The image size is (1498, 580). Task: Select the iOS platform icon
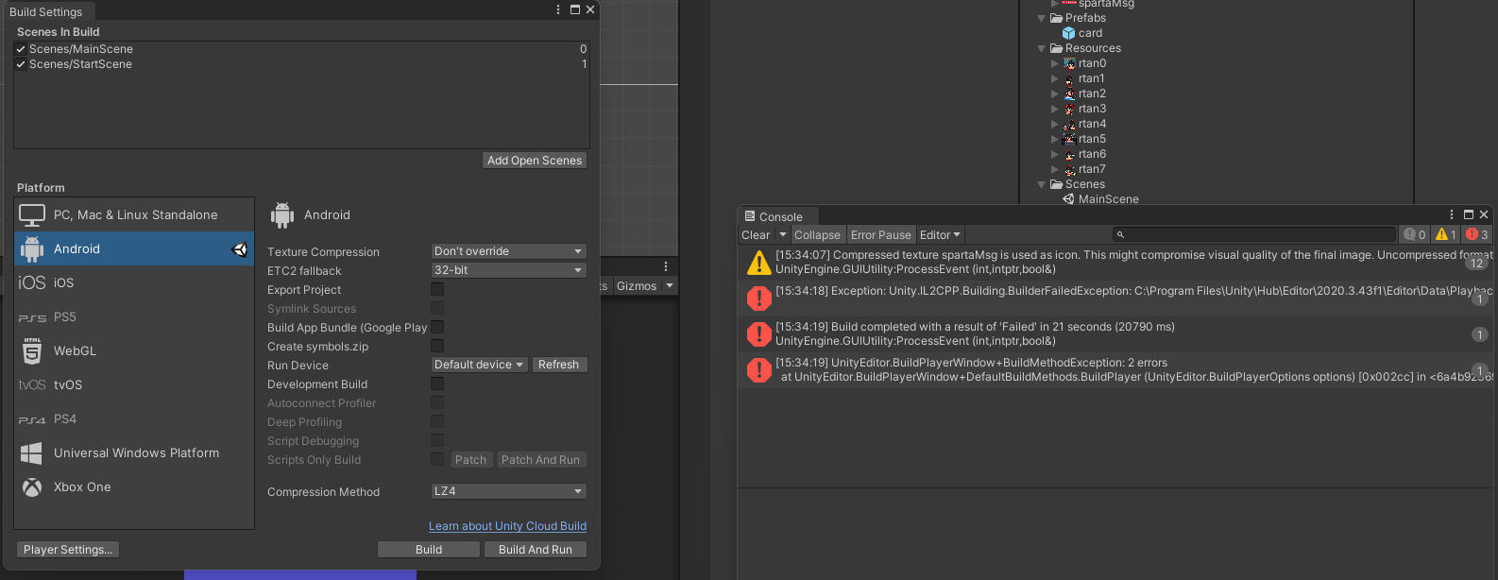[32, 283]
